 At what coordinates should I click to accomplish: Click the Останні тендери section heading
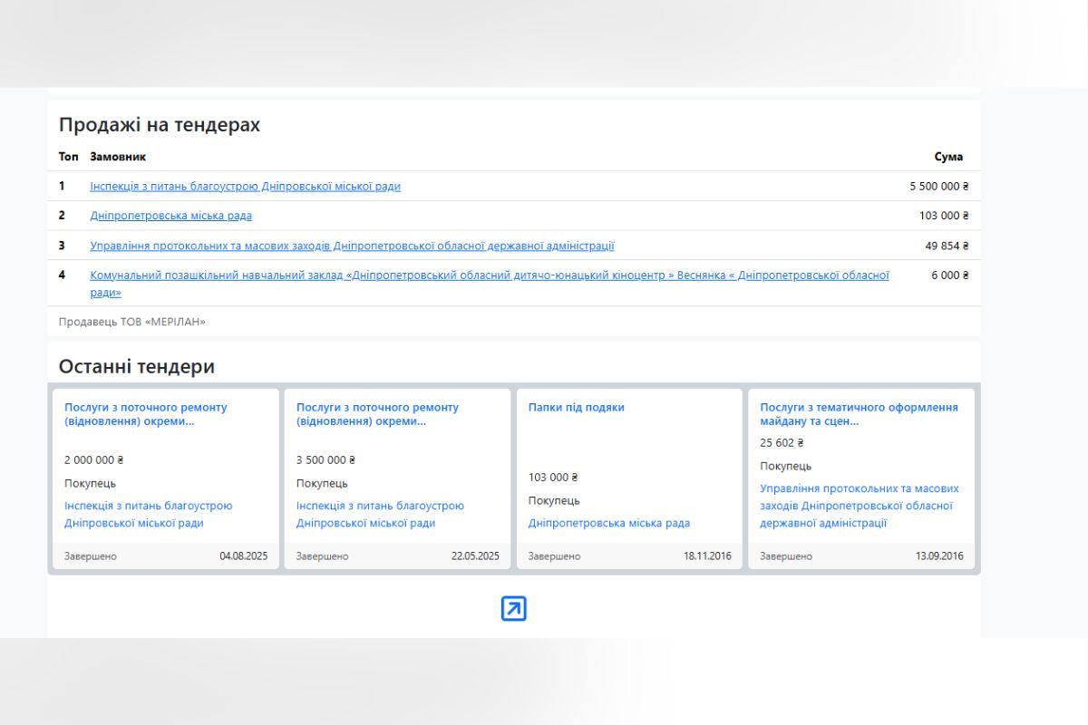coord(137,367)
